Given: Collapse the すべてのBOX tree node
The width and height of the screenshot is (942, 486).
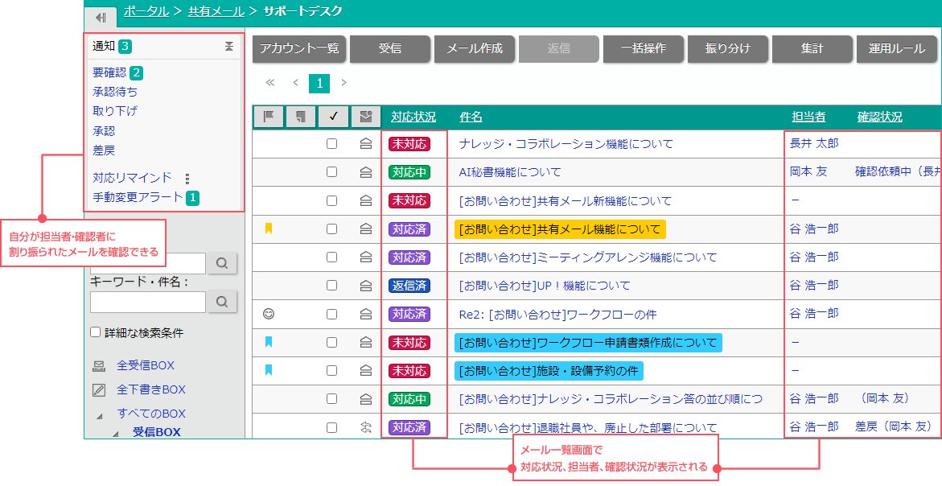Looking at the screenshot, I should [101, 415].
